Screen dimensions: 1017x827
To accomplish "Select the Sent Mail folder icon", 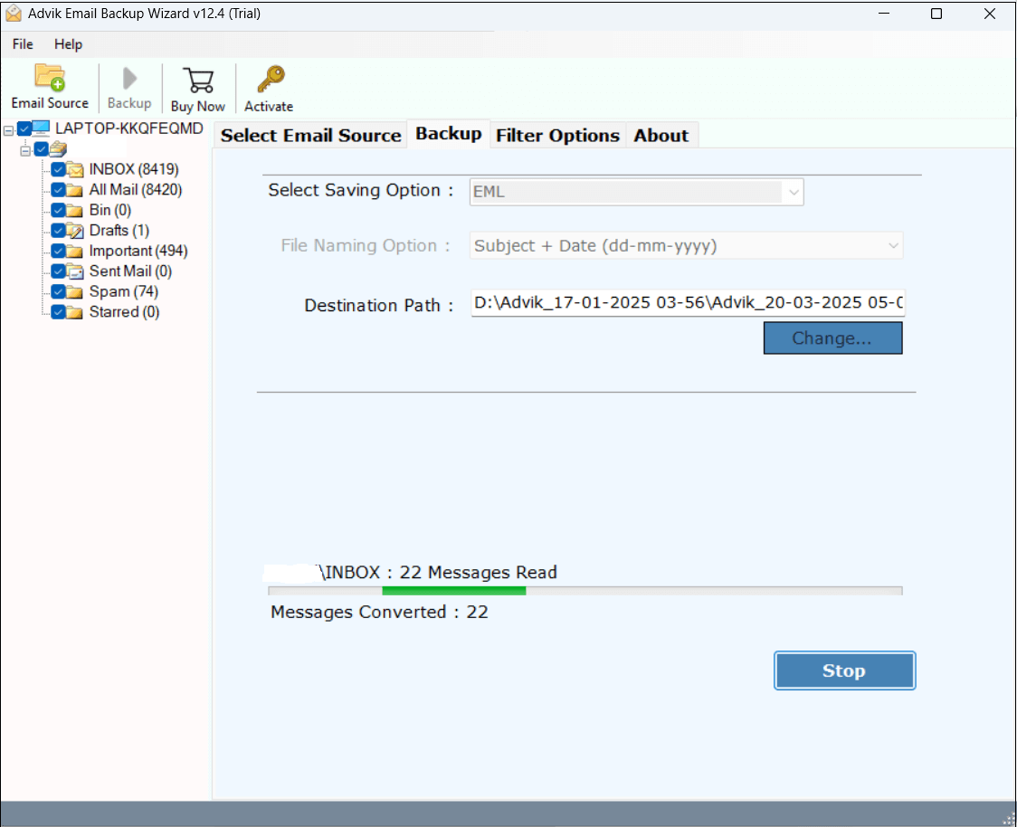I will pyautogui.click(x=75, y=271).
